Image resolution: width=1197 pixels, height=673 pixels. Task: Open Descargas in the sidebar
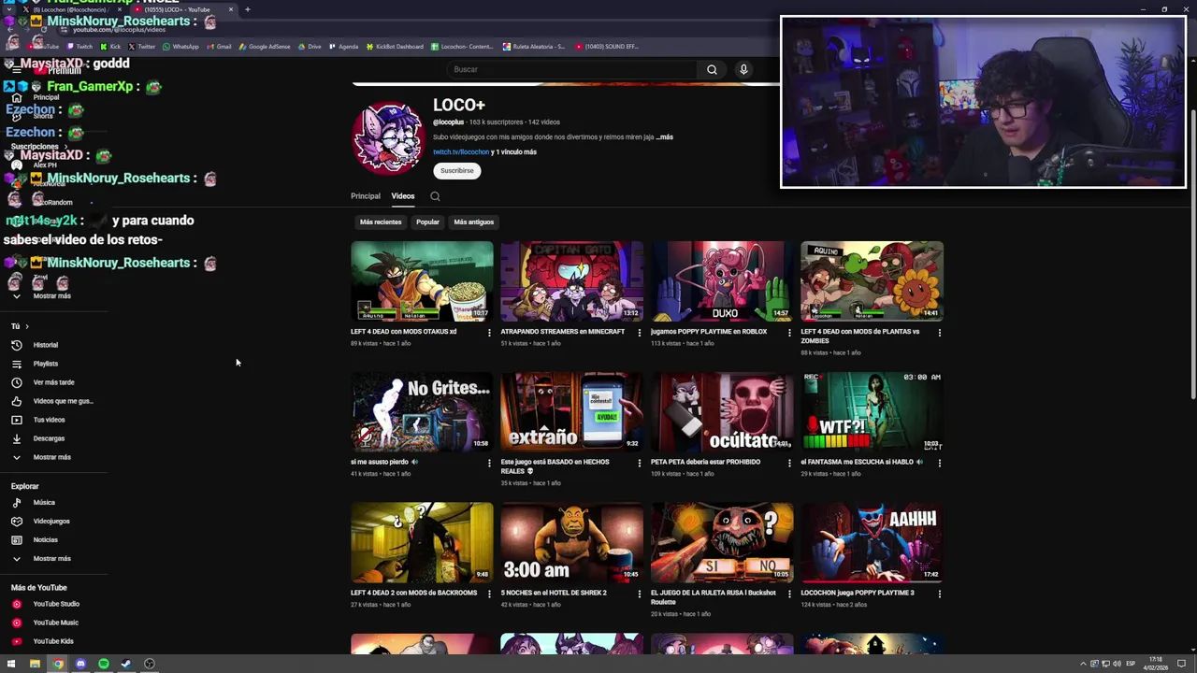49,438
